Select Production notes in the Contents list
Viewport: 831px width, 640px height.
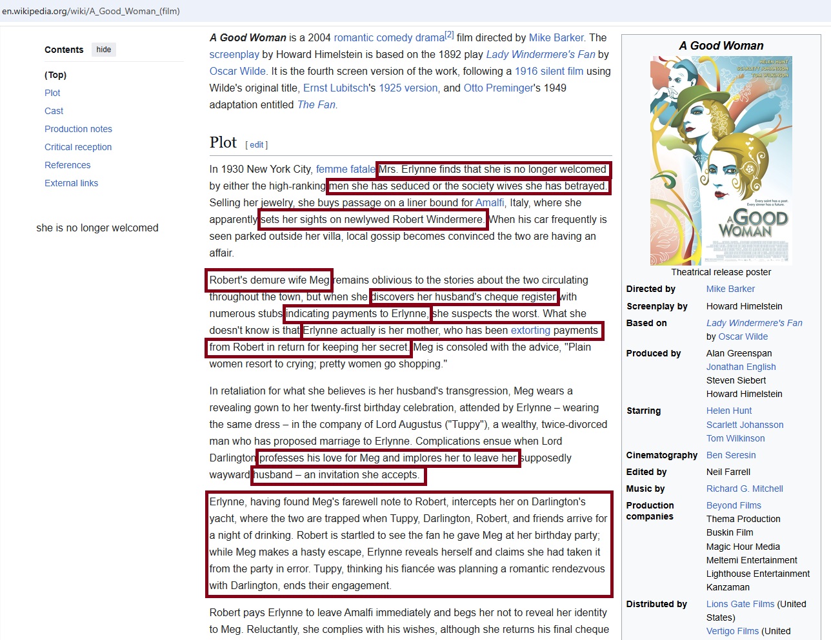click(78, 129)
